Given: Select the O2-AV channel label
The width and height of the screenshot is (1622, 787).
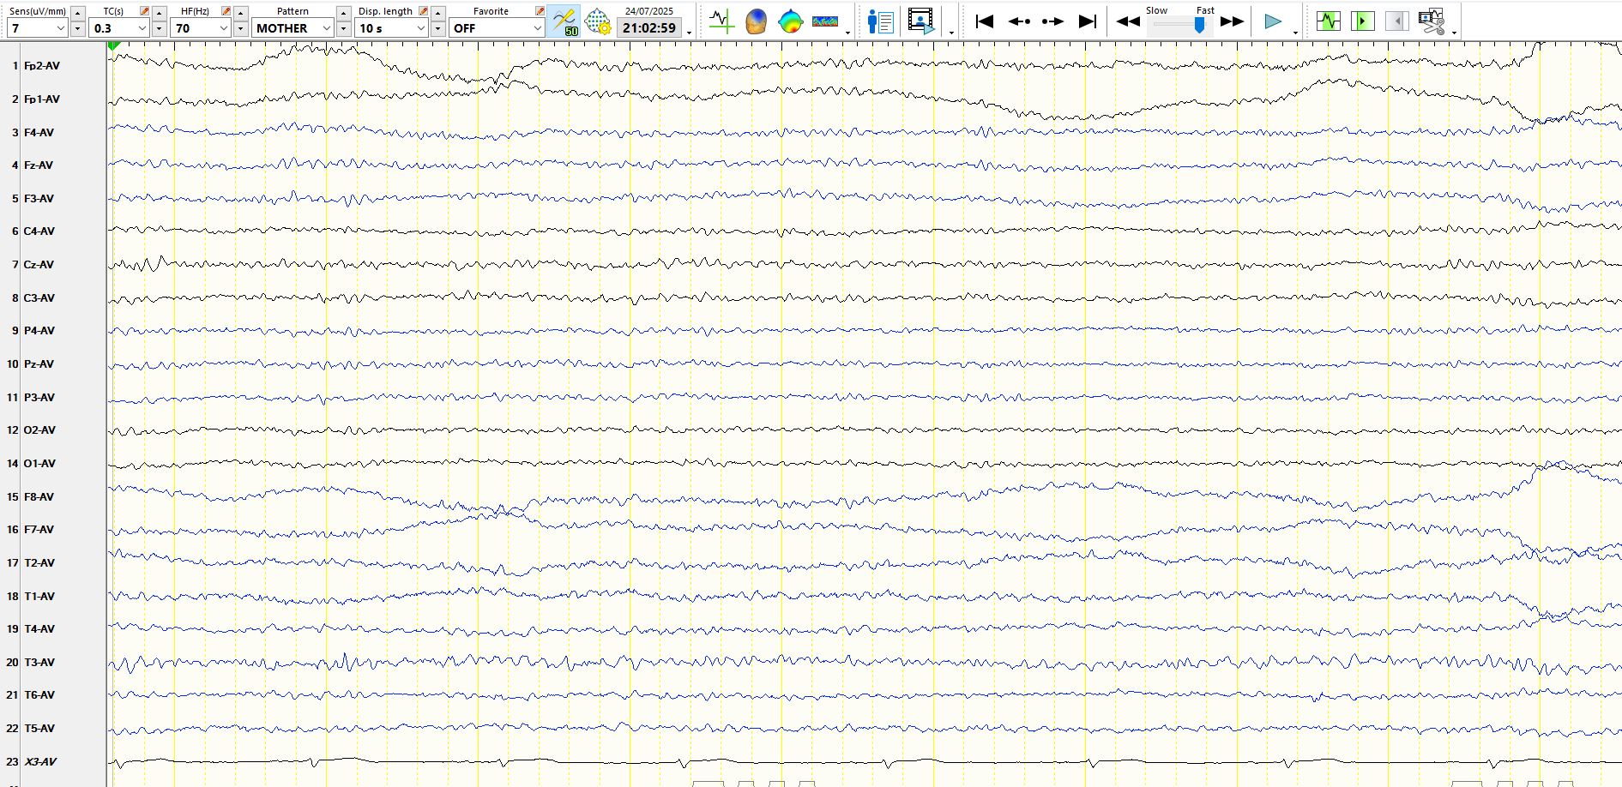Looking at the screenshot, I should point(39,430).
